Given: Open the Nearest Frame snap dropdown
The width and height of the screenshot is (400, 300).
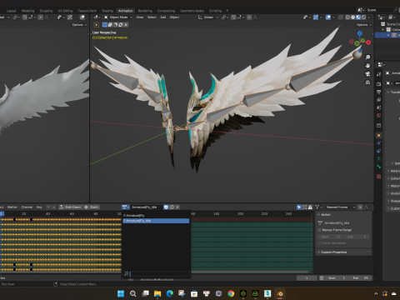Looking at the screenshot, I should coord(340,207).
